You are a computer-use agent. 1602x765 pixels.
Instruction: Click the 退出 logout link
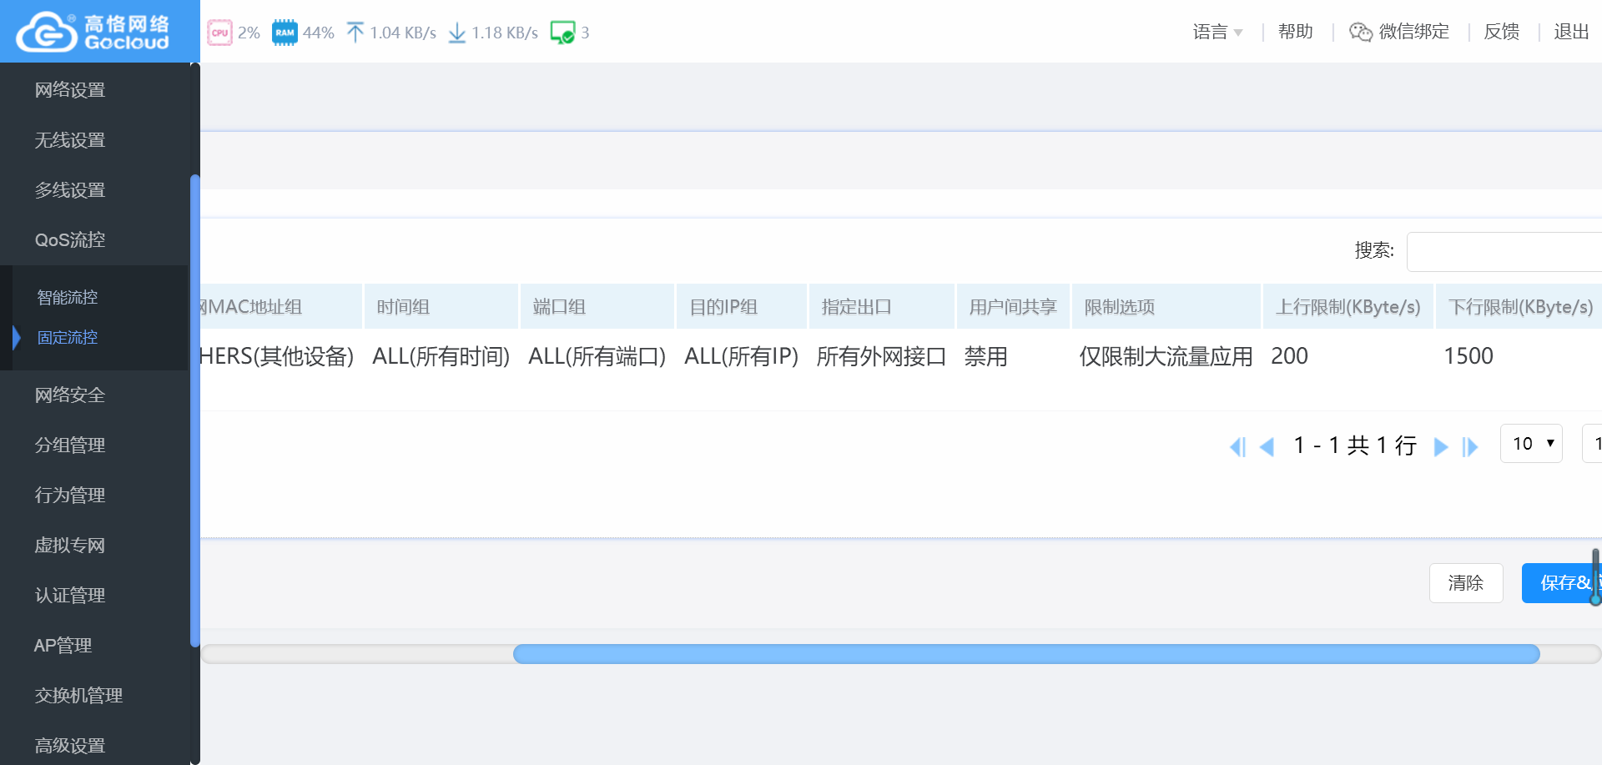(1572, 32)
